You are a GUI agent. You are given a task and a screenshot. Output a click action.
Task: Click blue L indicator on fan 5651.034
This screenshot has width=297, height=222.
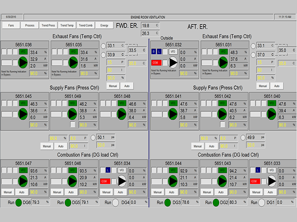pyautogui.click(x=108, y=170)
